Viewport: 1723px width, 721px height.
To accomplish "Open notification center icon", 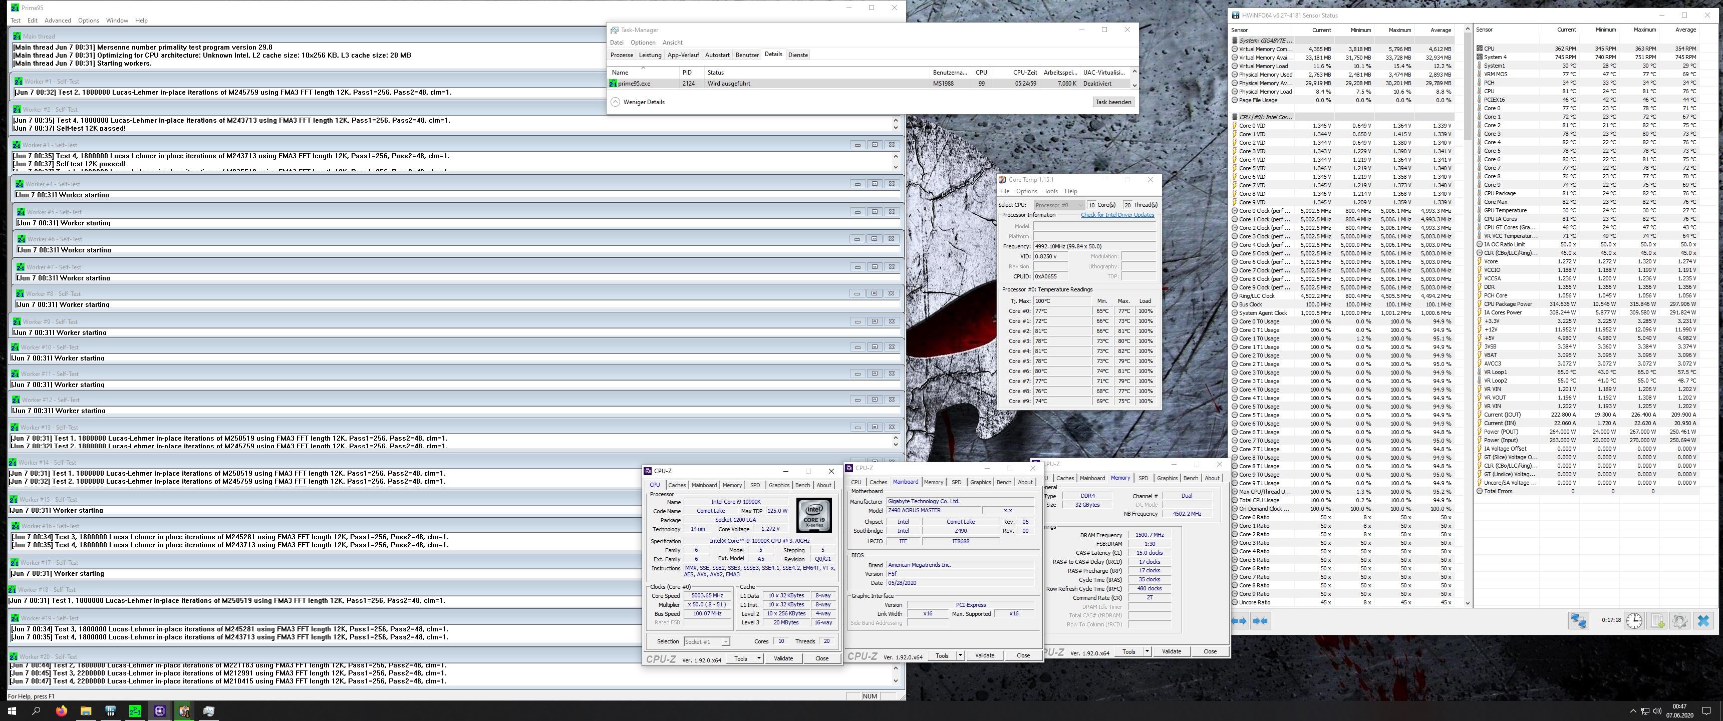I will (x=1706, y=711).
